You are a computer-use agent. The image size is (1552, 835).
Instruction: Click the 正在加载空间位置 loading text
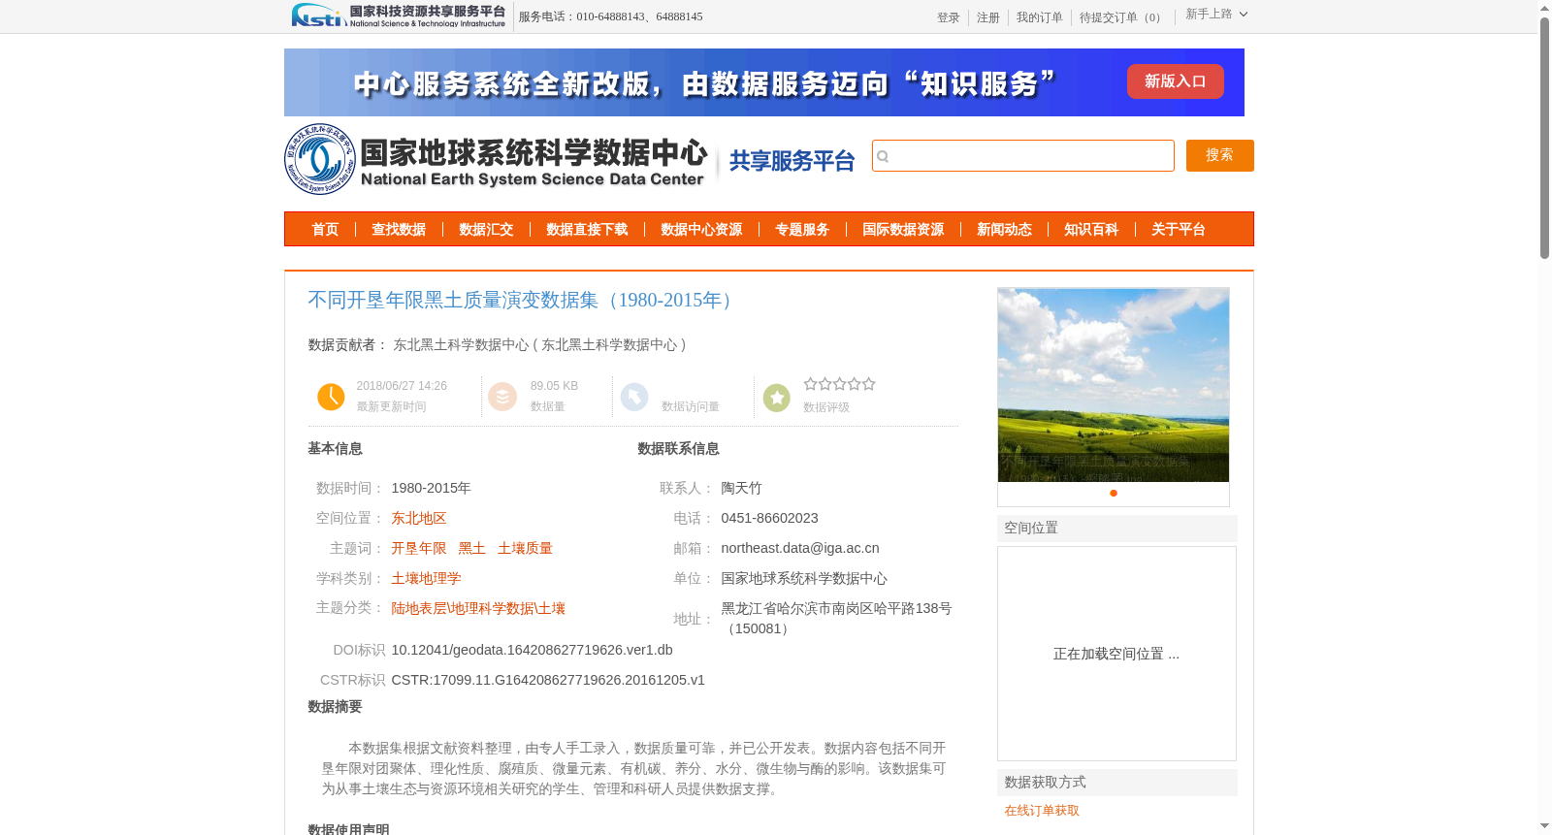point(1116,655)
